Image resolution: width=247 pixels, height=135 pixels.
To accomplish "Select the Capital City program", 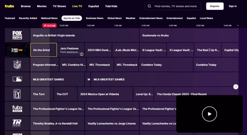I will [230, 50].
